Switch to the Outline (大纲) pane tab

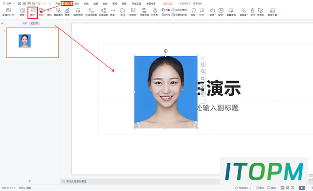(24, 23)
